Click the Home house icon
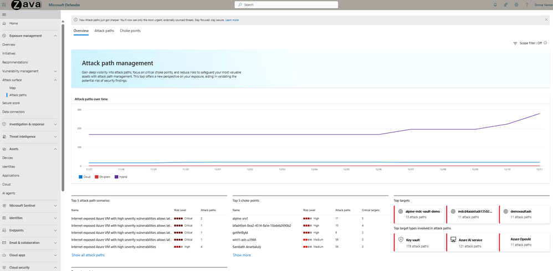553x271 pixels. 4,23
